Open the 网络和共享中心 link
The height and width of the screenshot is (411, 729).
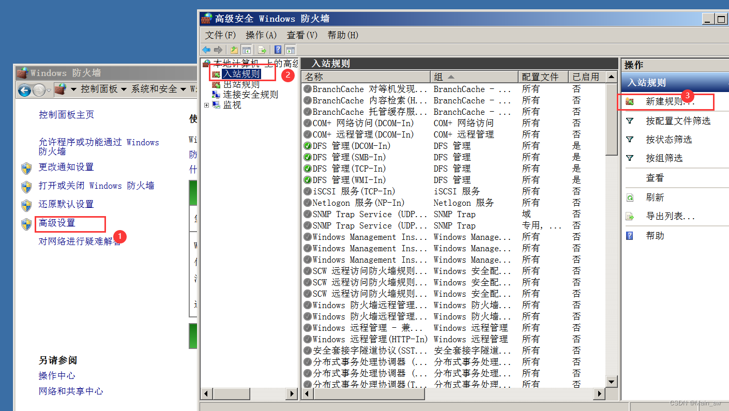71,391
